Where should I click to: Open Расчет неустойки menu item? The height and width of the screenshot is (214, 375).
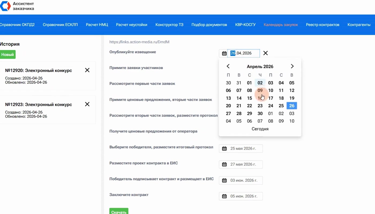tap(132, 25)
